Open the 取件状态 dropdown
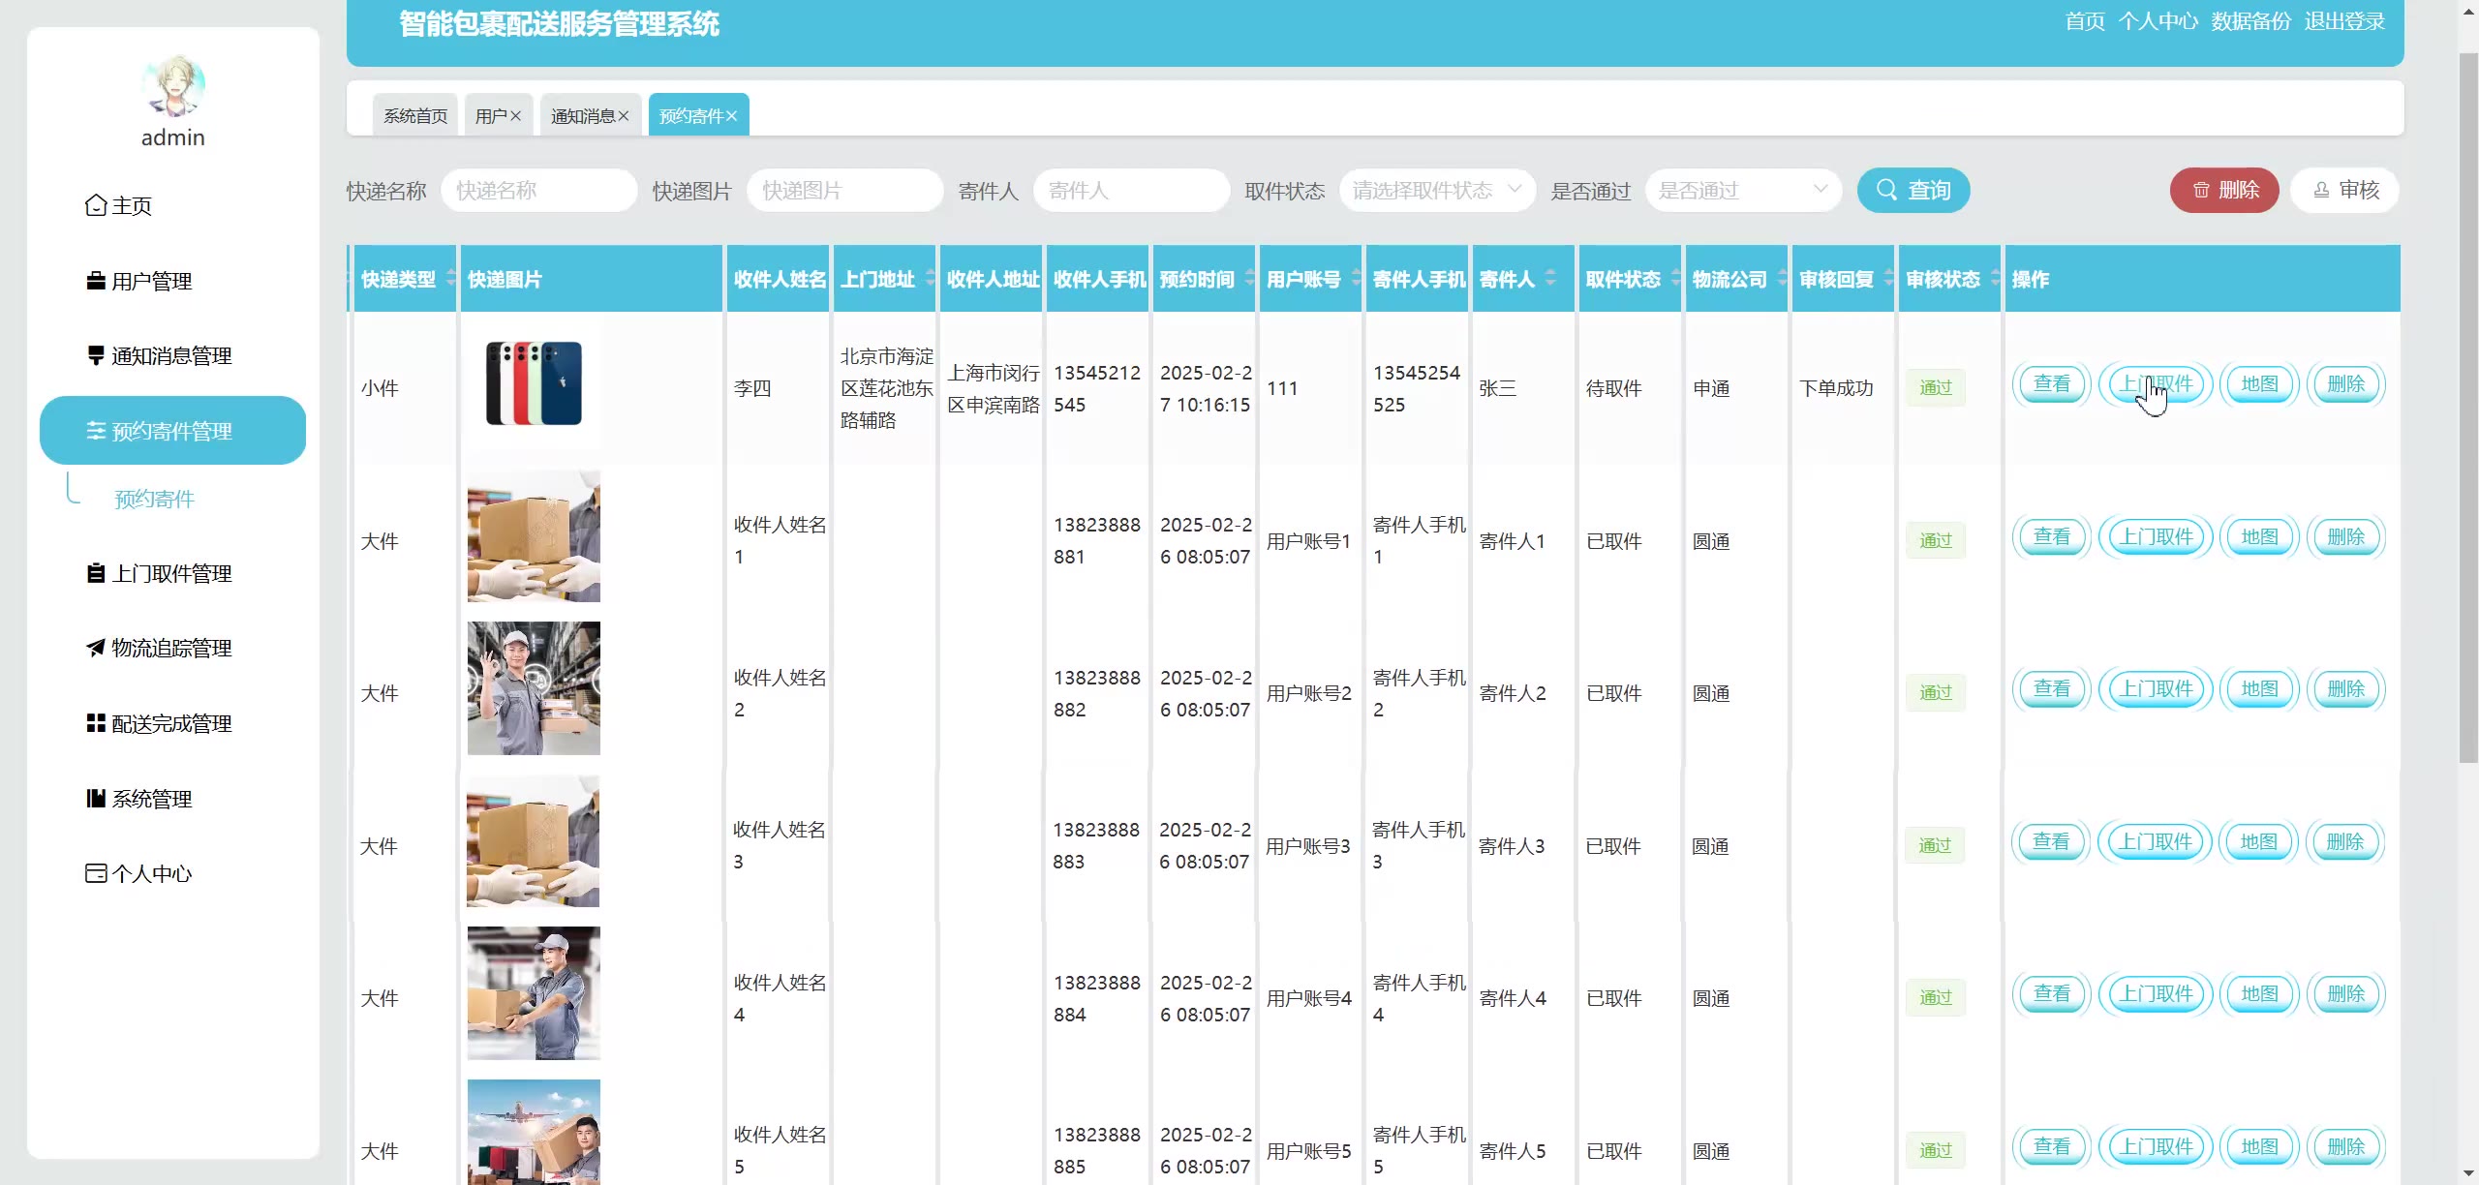The width and height of the screenshot is (2479, 1185). 1436,191
